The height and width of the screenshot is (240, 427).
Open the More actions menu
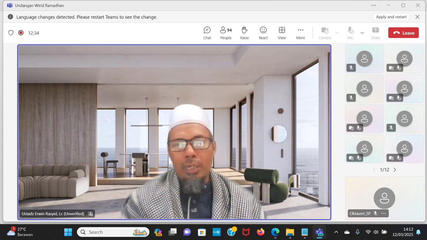301,33
